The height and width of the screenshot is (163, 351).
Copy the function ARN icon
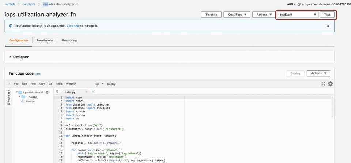pyautogui.click(x=299, y=4)
